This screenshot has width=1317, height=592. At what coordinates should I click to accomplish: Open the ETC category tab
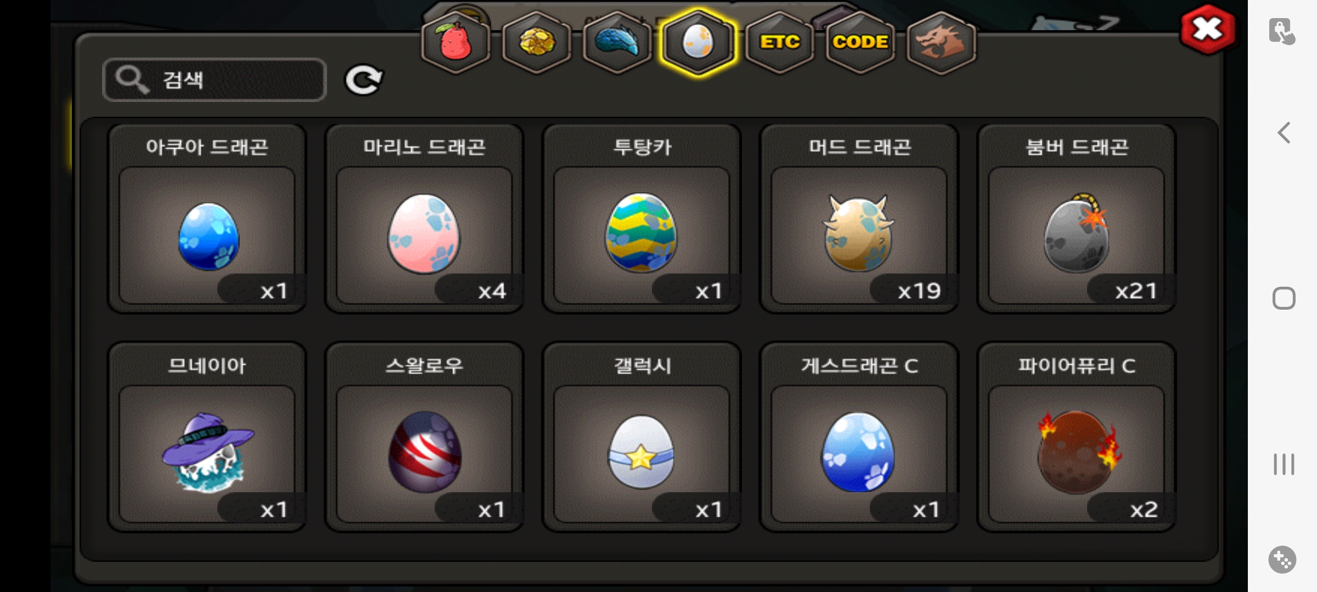tap(779, 42)
